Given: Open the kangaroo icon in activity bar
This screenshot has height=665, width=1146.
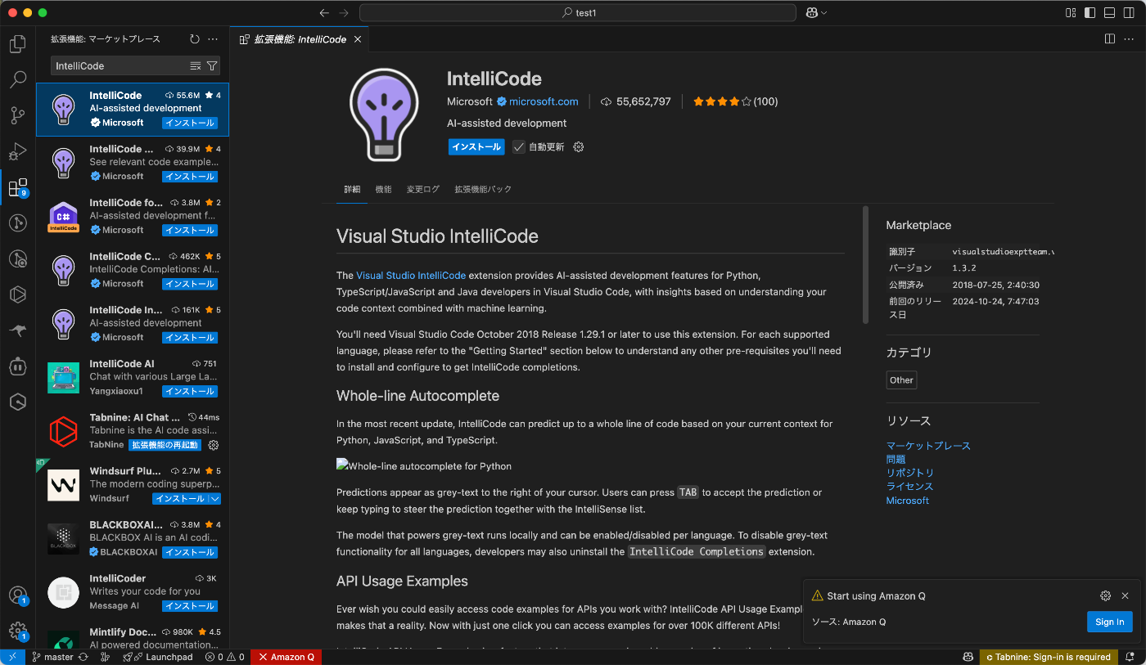Looking at the screenshot, I should pos(17,330).
